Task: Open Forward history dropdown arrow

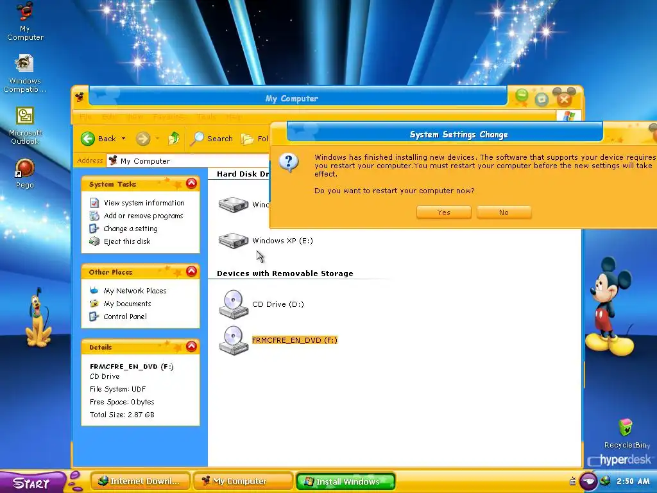Action: click(x=157, y=139)
